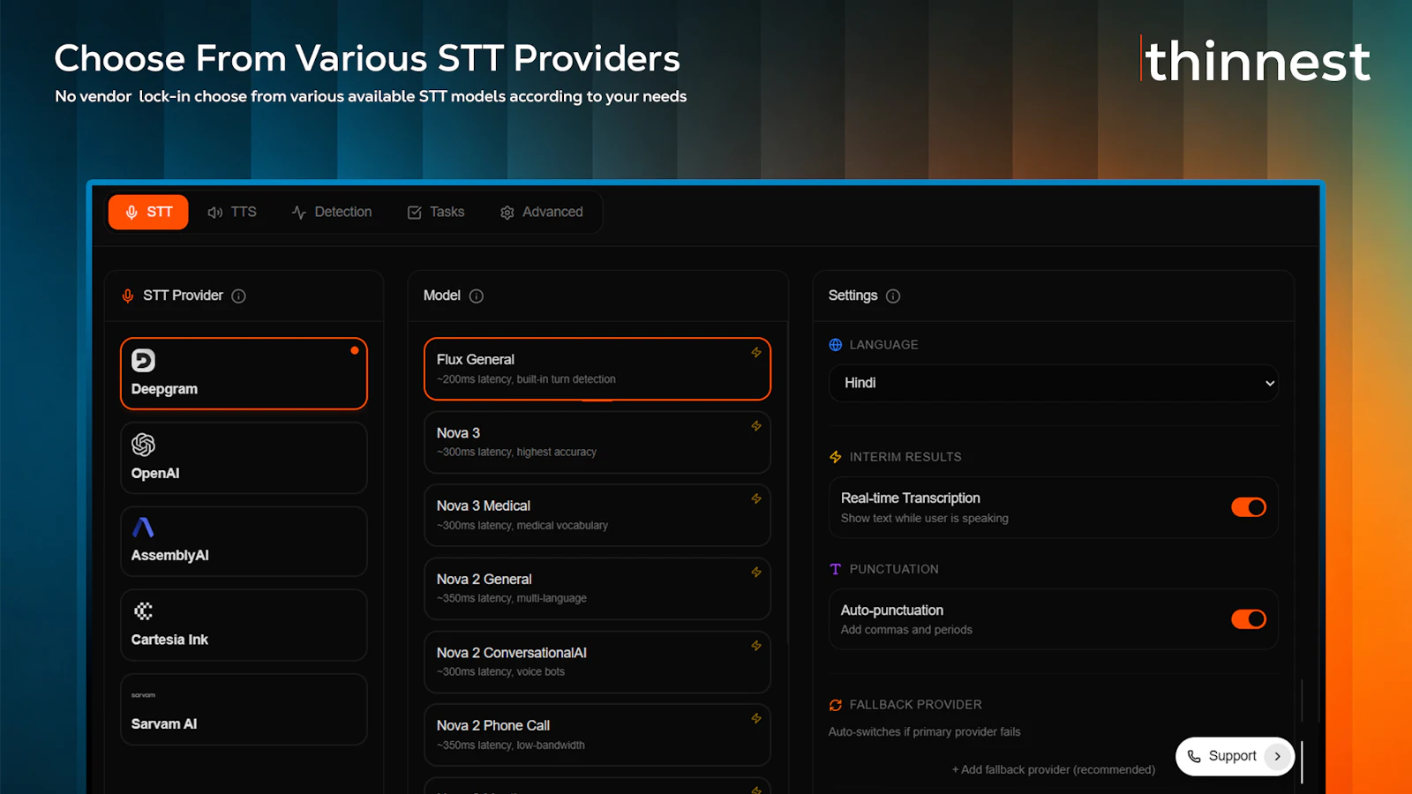This screenshot has width=1412, height=794.
Task: Choose AssemblyAI as STT provider
Action: (x=244, y=542)
